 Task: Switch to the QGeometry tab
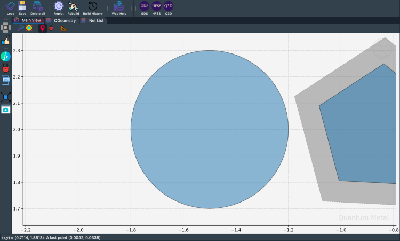pos(61,20)
